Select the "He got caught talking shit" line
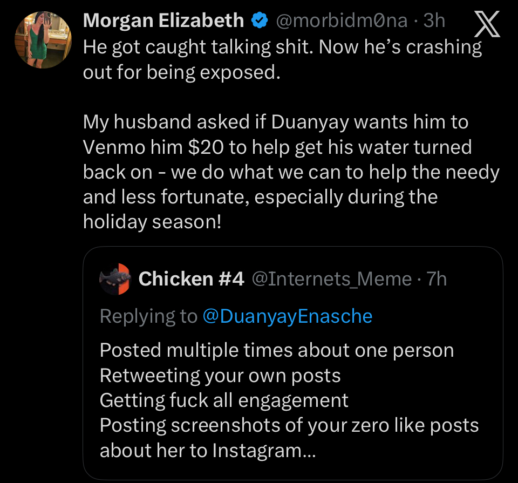518x483 pixels. pyautogui.click(x=197, y=46)
